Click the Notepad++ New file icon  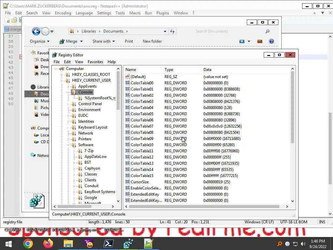(7, 20)
